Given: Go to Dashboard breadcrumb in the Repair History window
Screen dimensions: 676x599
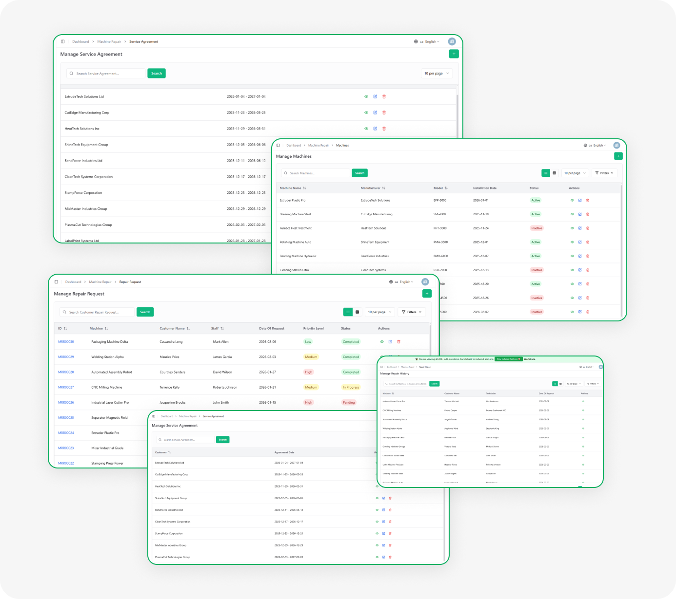Looking at the screenshot, I should (392, 367).
